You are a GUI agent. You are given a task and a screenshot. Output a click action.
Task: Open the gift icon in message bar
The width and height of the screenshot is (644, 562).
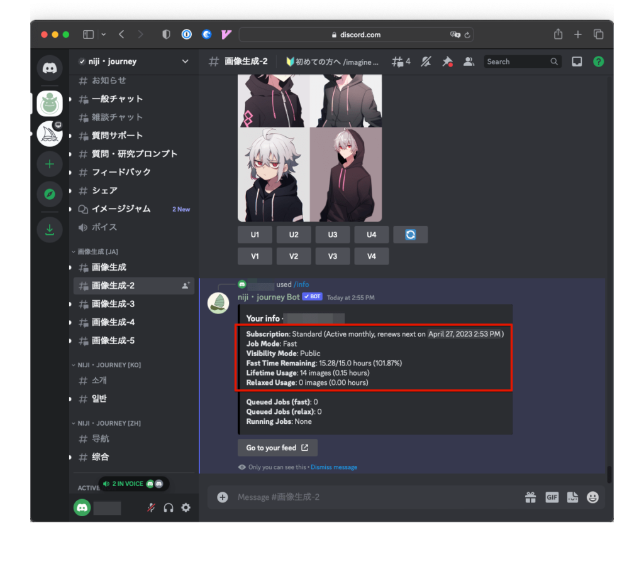[531, 497]
